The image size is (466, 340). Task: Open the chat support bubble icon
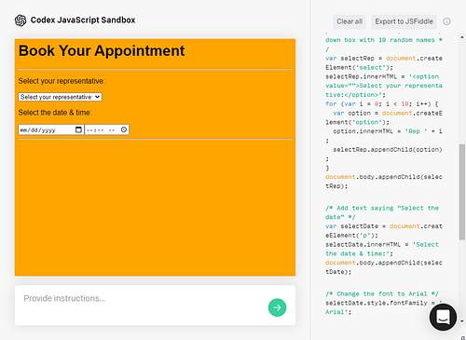(443, 317)
